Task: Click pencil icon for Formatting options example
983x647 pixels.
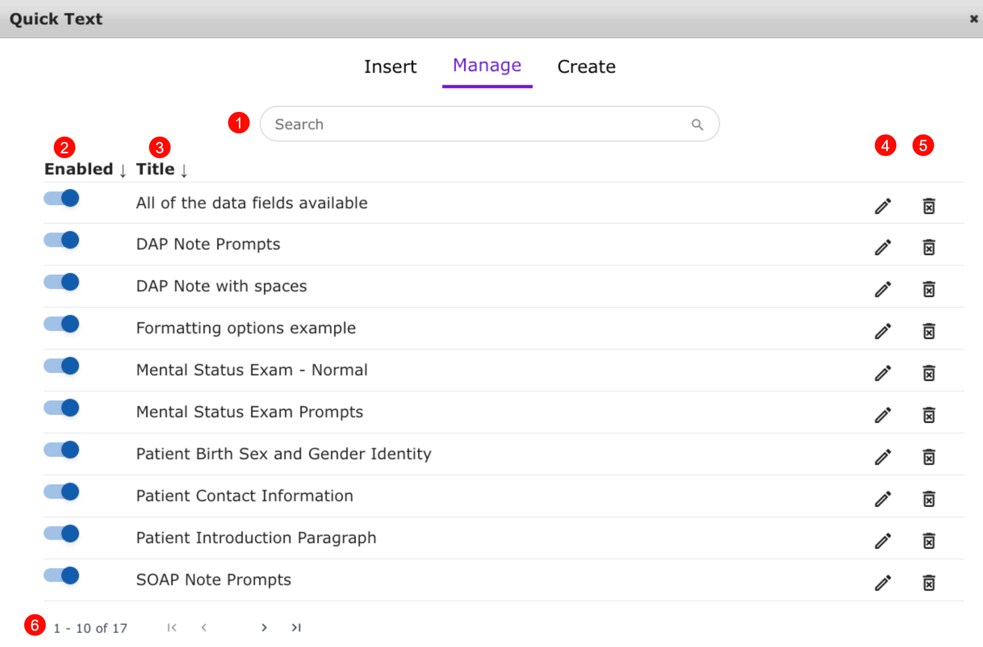Action: point(882,331)
